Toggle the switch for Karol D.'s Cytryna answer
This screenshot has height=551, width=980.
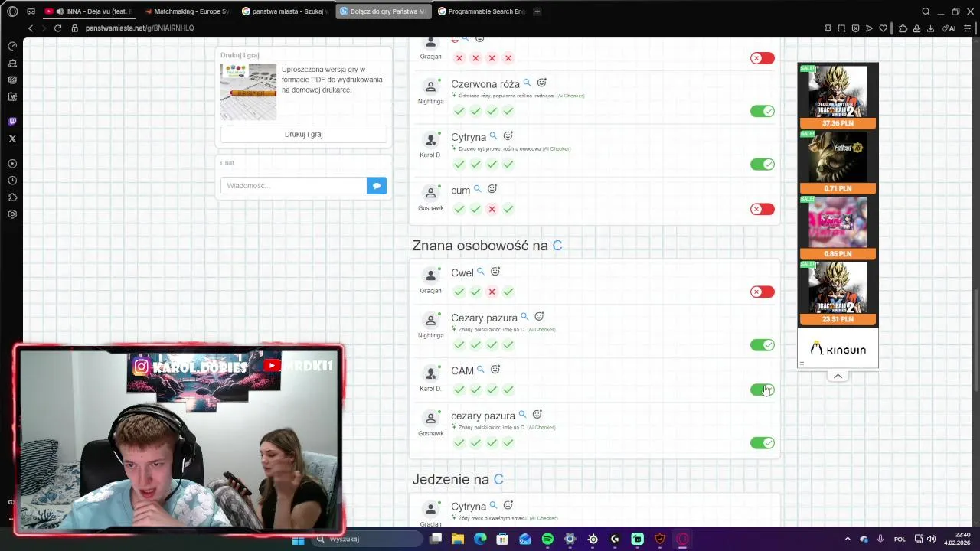click(763, 165)
